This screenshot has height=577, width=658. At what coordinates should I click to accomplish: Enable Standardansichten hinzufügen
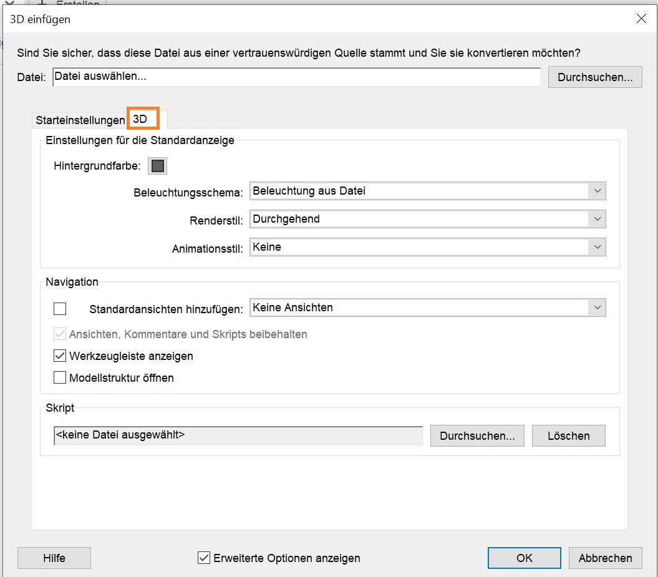(x=59, y=308)
